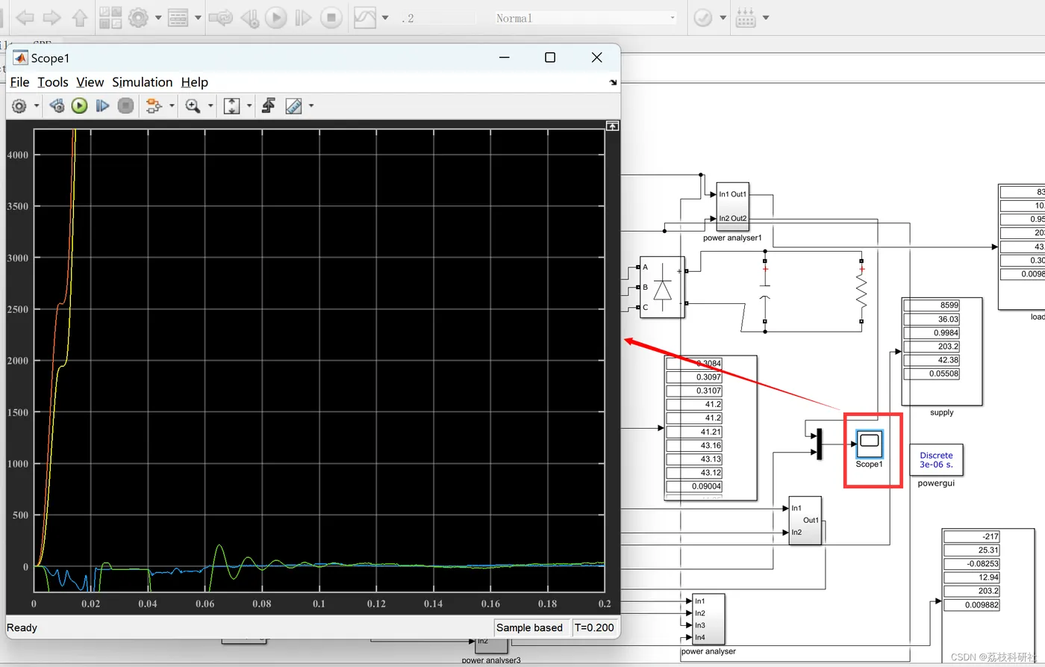Click the powergui Discrete block
This screenshot has width=1045, height=667.
(x=936, y=459)
